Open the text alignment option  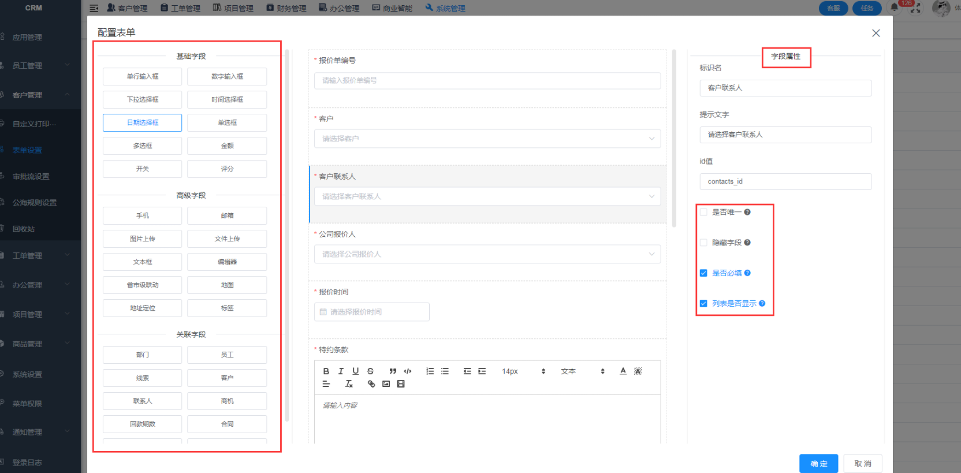tap(326, 384)
